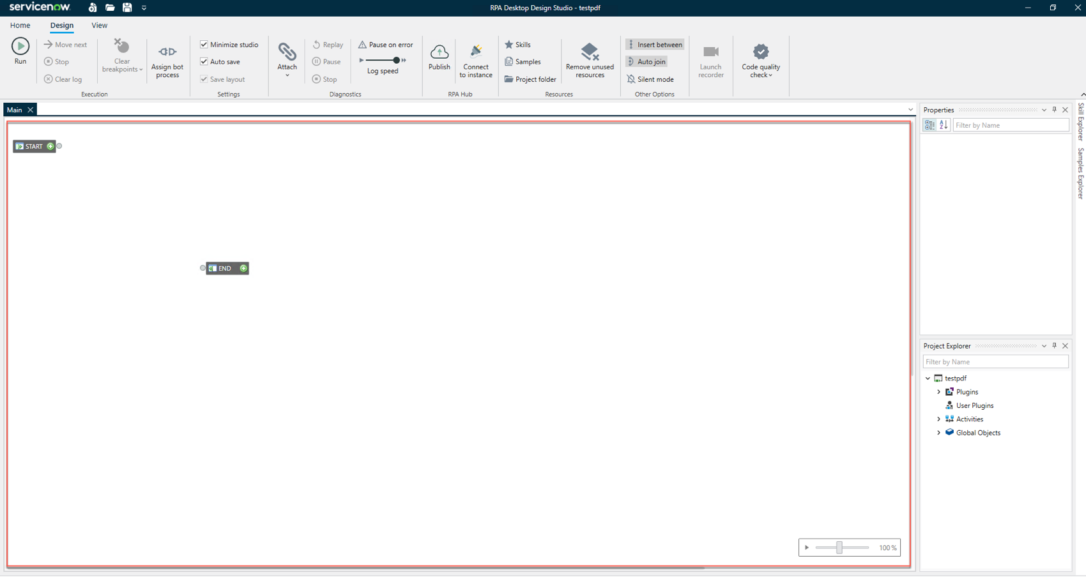
Task: Select the Design ribbon tab
Action: (62, 26)
